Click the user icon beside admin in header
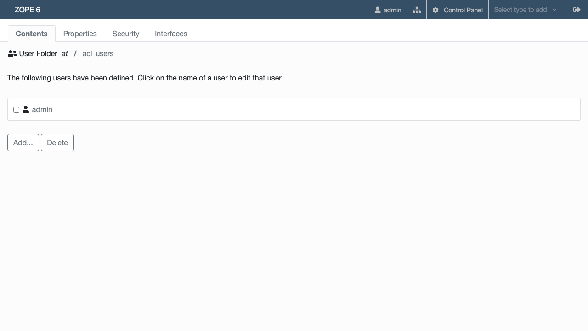Image resolution: width=588 pixels, height=331 pixels. click(x=378, y=10)
